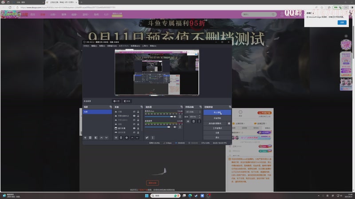Click the 开始录制 start recording button
Image resolution: width=355 pixels, height=199 pixels.
217,118
